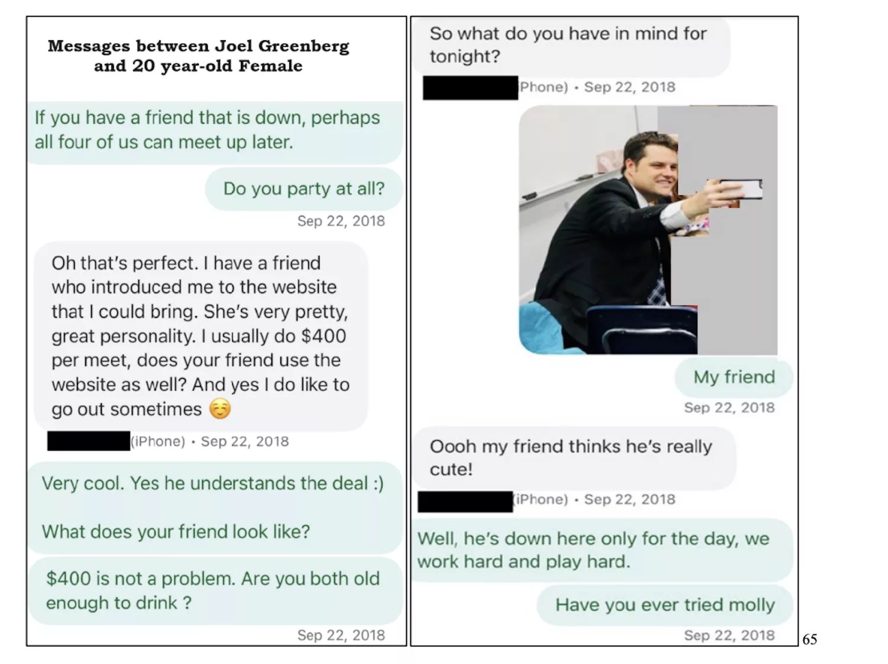Image resolution: width=888 pixels, height=664 pixels.
Task: Click the '$400 is not a problem' message
Action: tap(215, 591)
